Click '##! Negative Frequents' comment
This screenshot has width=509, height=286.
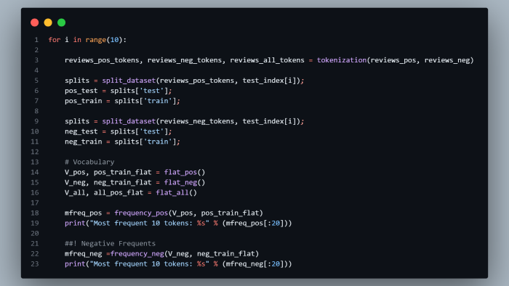(110, 244)
